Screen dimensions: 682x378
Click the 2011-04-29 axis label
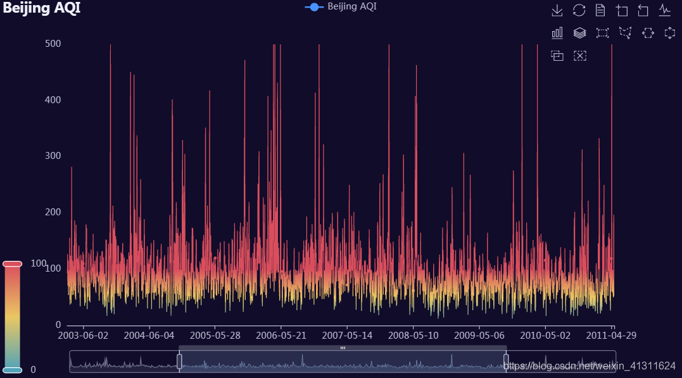pos(611,336)
